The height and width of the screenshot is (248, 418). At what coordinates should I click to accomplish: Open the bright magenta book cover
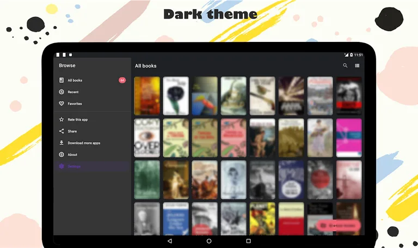pos(349,138)
